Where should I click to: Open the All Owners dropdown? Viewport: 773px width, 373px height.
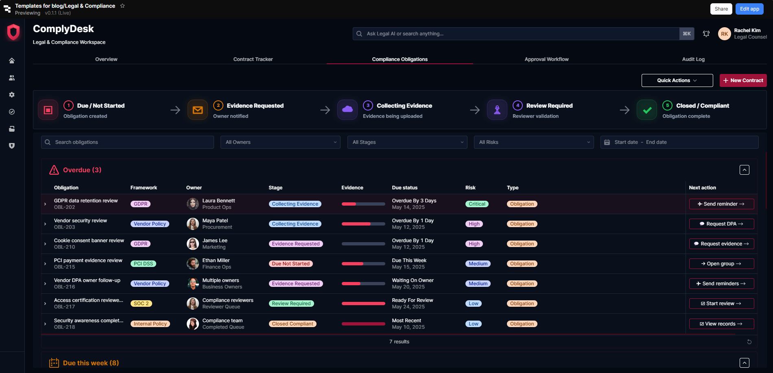click(x=280, y=142)
